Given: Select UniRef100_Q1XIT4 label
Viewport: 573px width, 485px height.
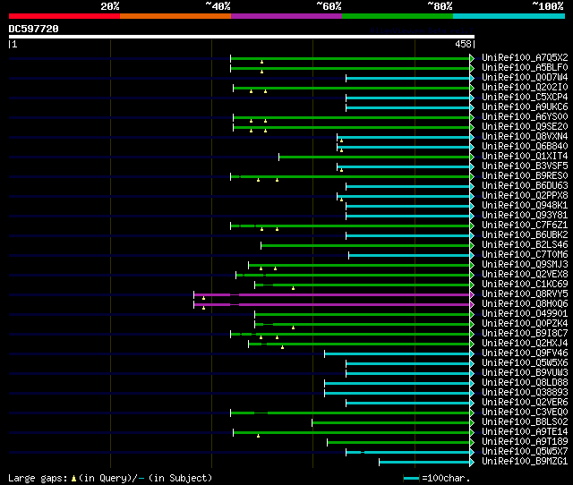Looking at the screenshot, I should (x=525, y=157).
